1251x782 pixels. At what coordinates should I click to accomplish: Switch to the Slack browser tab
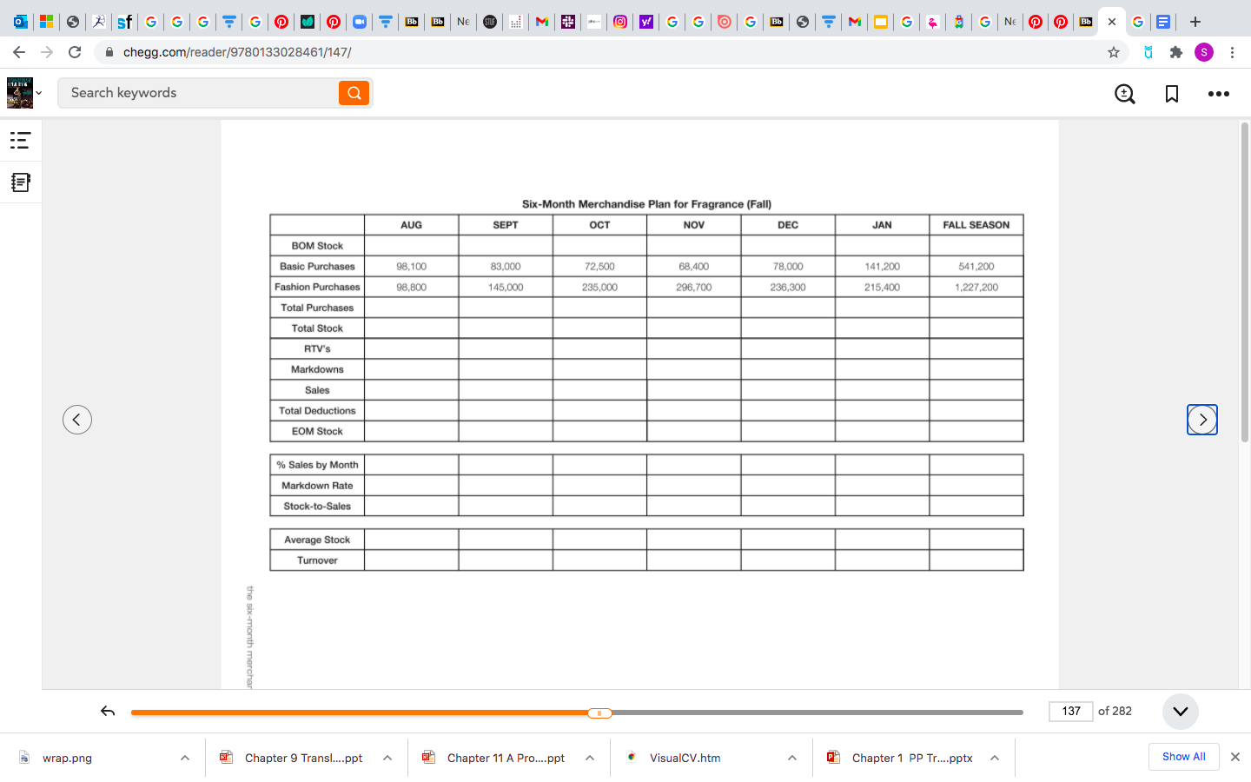[568, 22]
